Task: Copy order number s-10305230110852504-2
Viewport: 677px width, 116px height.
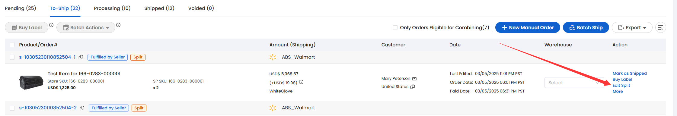Action: (82, 108)
